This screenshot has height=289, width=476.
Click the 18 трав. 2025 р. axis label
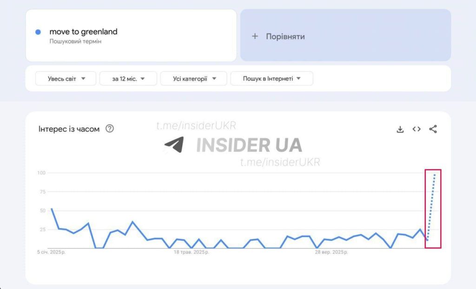click(192, 252)
